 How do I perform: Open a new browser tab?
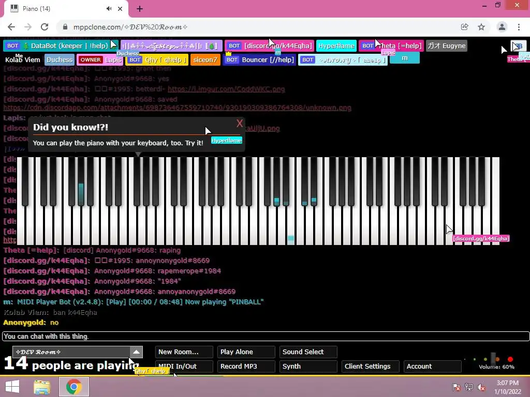coord(140,9)
